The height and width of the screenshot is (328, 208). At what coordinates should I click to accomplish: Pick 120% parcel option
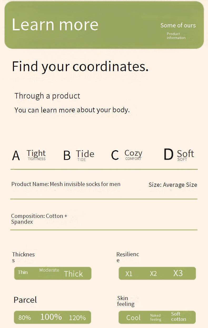[x=77, y=318]
